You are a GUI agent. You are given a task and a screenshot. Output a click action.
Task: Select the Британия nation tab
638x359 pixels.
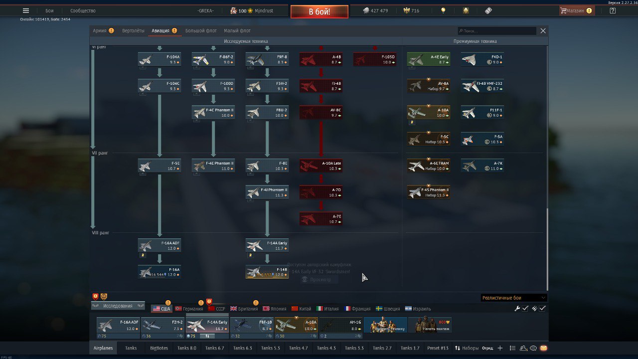coord(244,309)
